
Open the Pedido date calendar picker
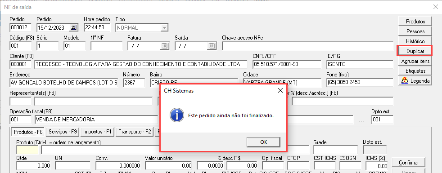(73, 27)
